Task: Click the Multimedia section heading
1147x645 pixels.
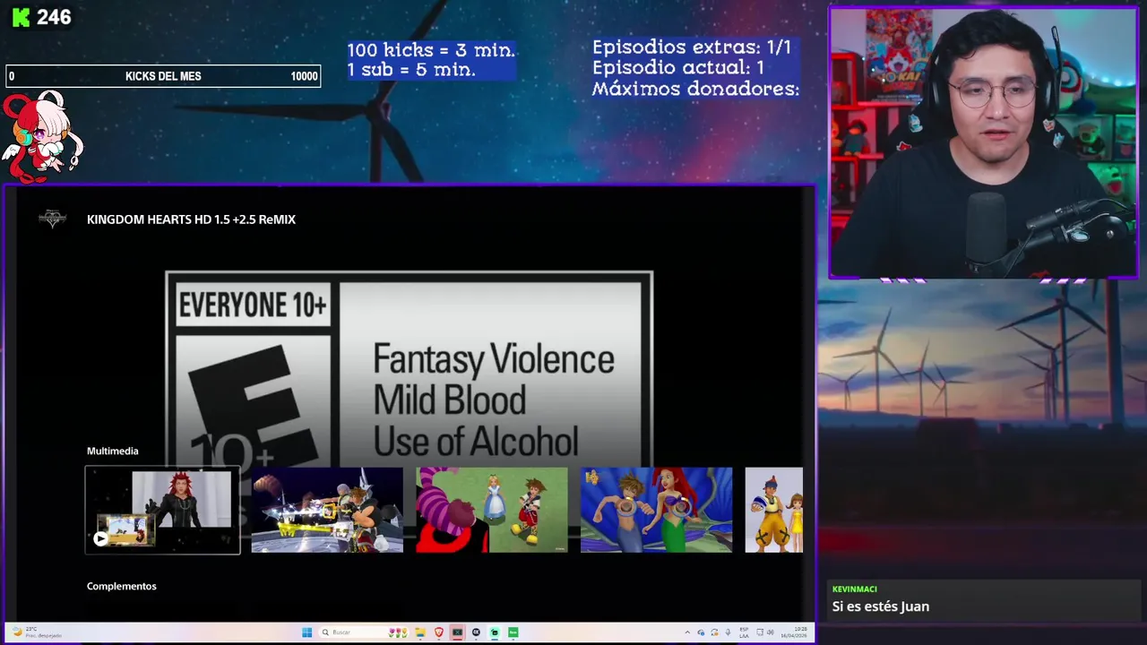Action: pos(113,451)
